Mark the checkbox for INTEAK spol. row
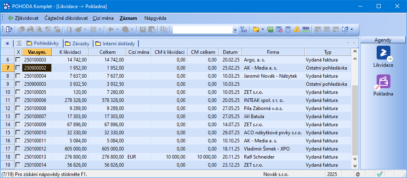 [x=18, y=100]
